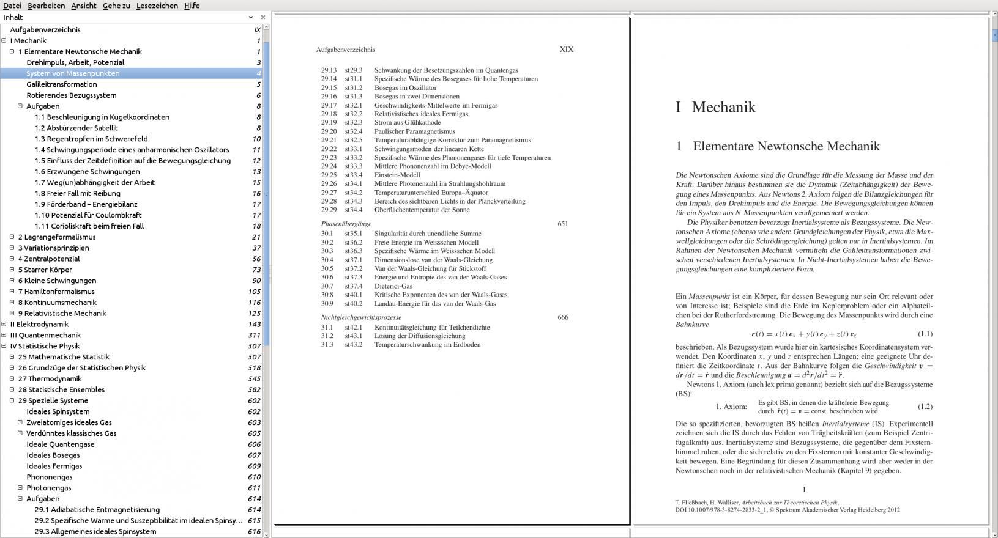Expand 2 Lagrangeformalismus chapter
The width and height of the screenshot is (998, 538).
(x=12, y=237)
